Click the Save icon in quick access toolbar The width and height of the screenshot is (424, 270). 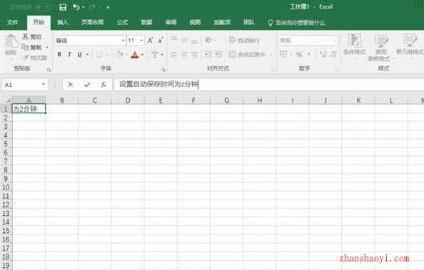point(63,7)
